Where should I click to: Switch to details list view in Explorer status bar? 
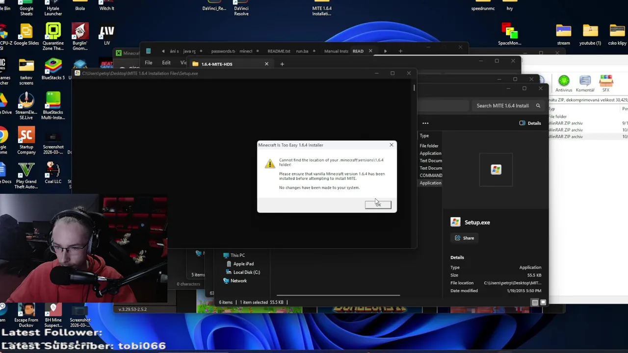[535, 303]
